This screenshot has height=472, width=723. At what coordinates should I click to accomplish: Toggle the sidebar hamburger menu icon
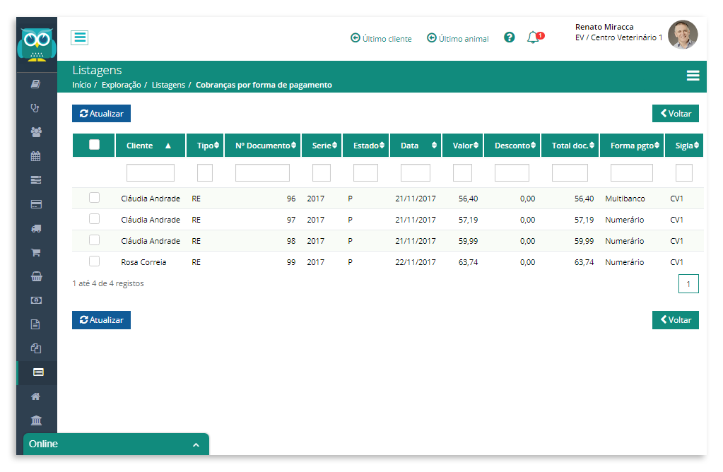tap(79, 37)
